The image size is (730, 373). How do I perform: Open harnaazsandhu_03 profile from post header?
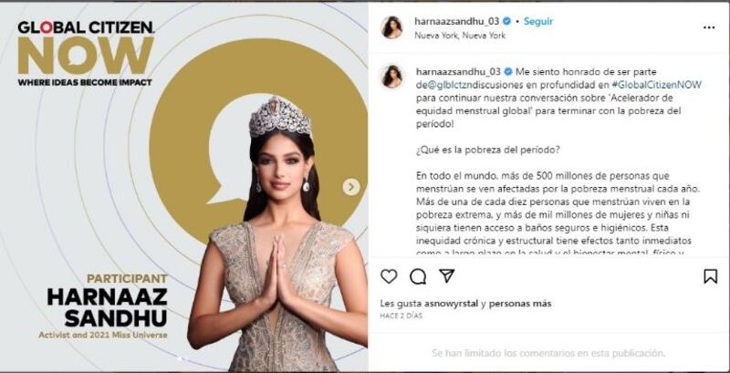pyautogui.click(x=457, y=21)
